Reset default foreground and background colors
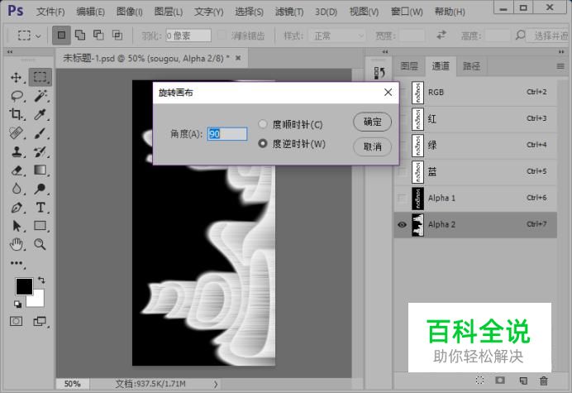Screen dimensions: 572x393 tap(17, 304)
